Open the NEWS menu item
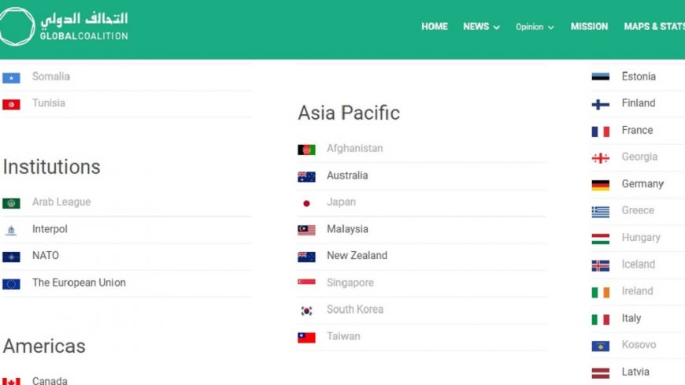This screenshot has width=685, height=385. click(x=476, y=27)
